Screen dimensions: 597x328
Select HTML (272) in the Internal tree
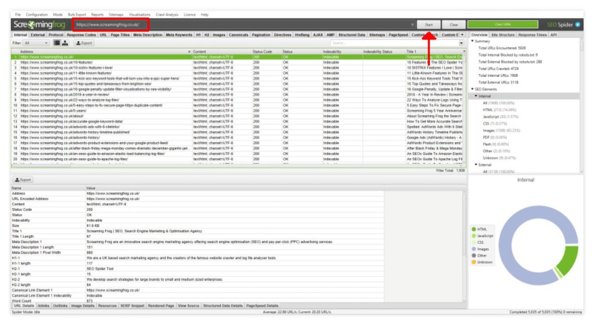click(499, 110)
